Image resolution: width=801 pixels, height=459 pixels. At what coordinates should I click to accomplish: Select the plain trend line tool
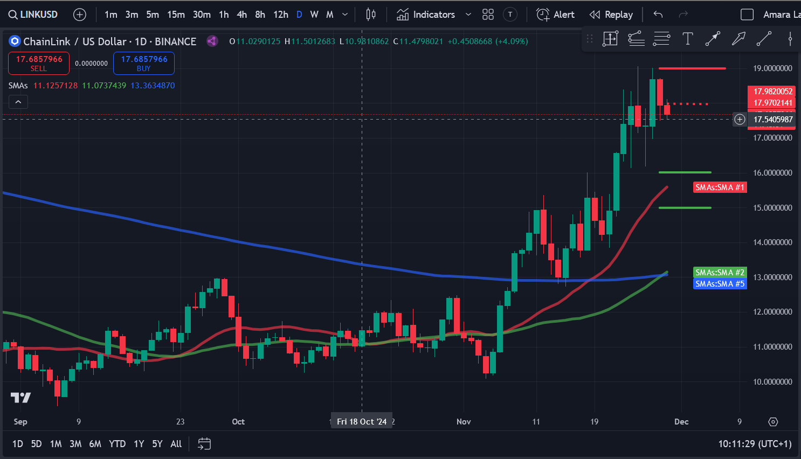coord(764,38)
